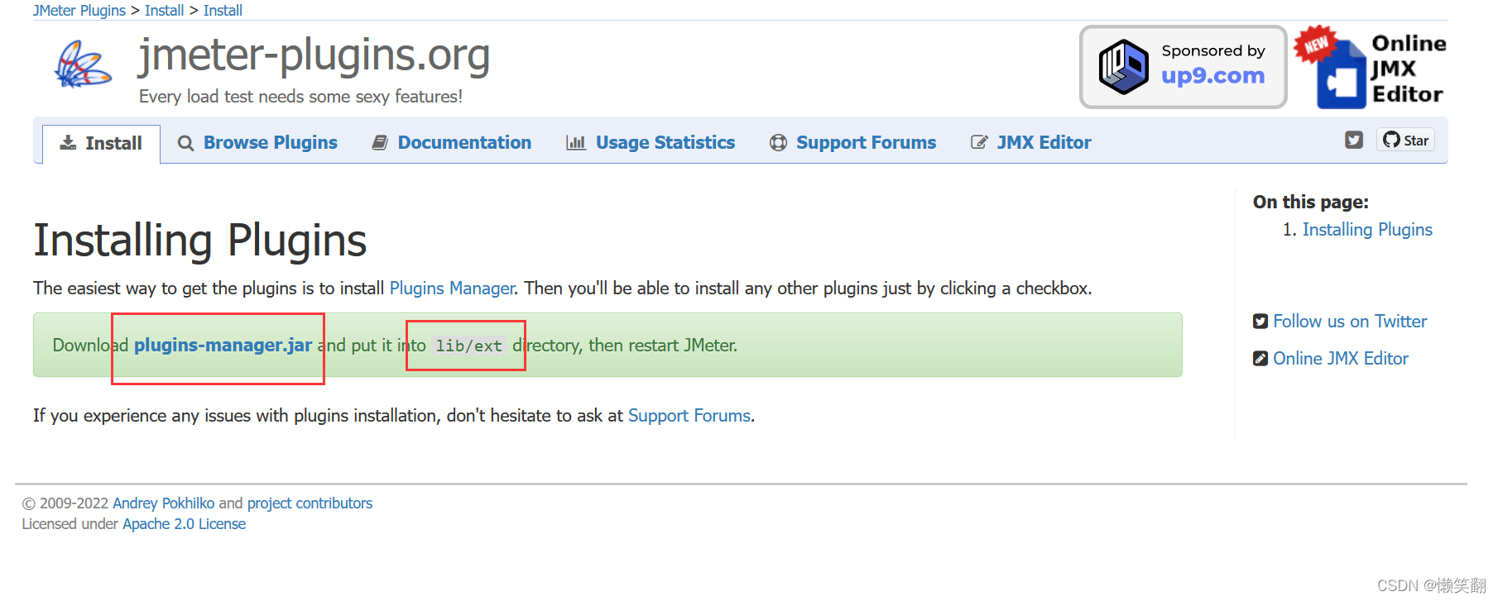Open Follow us on Twitter link
Screen dimensions: 1498x601
[1350, 322]
